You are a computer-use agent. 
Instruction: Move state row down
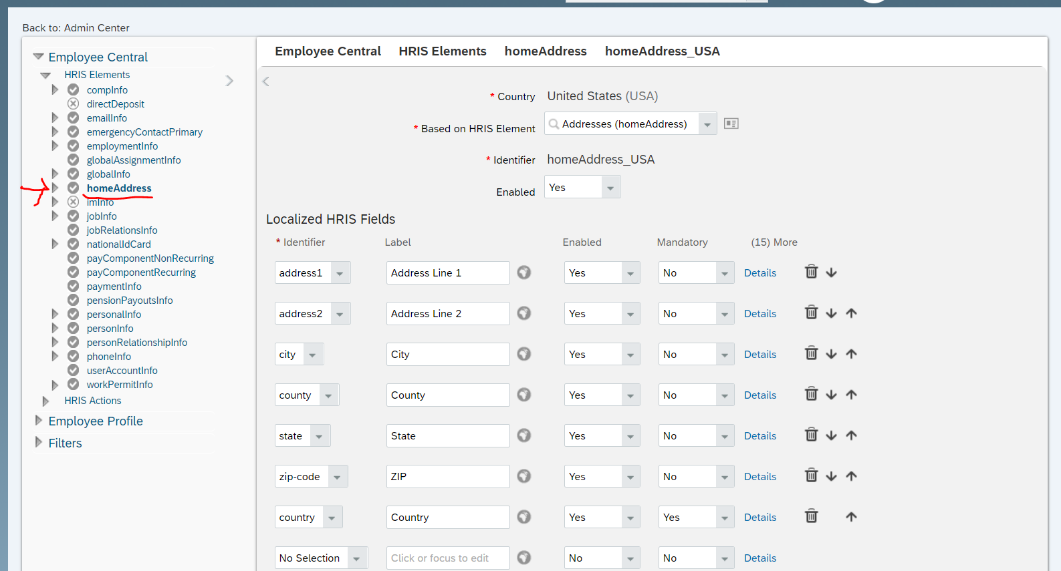coord(831,435)
